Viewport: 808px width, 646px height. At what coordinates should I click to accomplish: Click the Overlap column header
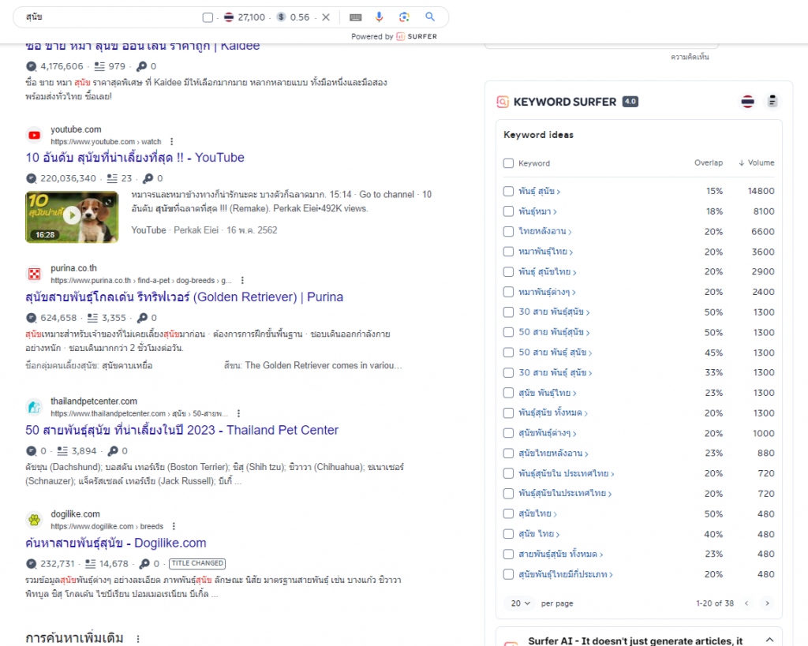(x=709, y=162)
